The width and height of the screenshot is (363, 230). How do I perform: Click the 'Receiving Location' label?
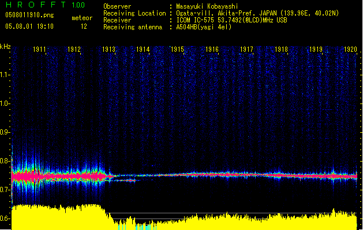tap(134, 13)
